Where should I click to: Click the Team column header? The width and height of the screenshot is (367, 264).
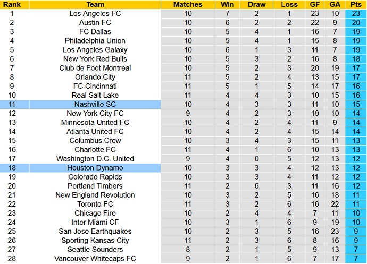(95, 4)
